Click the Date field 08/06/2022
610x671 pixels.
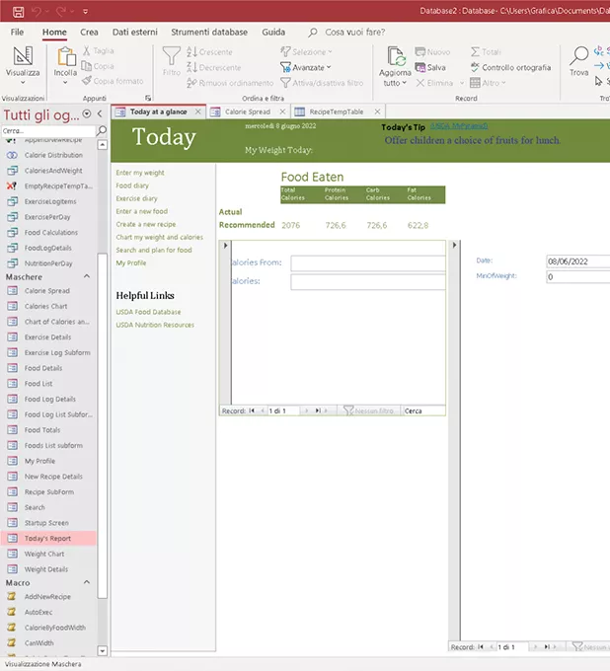pyautogui.click(x=577, y=261)
